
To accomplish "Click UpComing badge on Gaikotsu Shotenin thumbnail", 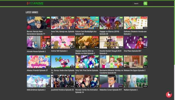I will [144, 18].
